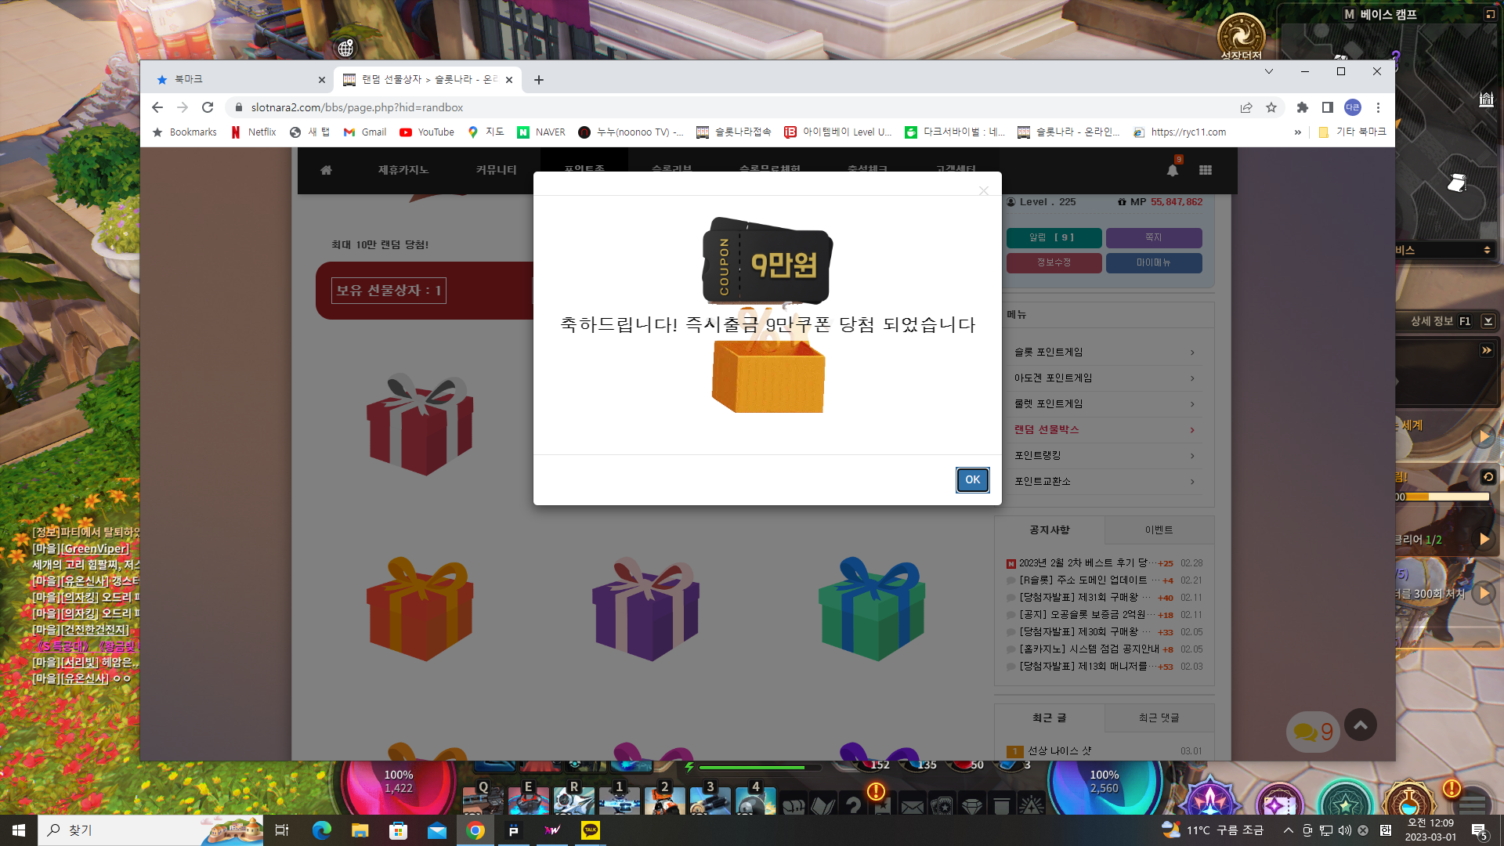
Task: Reload the slotnara2 page
Action: coord(208,107)
